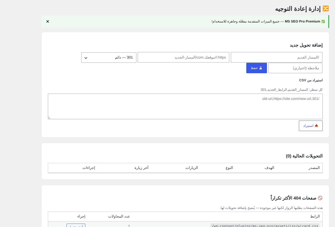335x227 pixels.
Task: Click the 'MS SEO Pro Premium' notice text
Action: pos(303,21)
